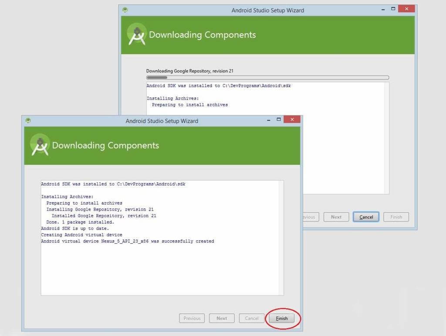Click 'Installing Archives:' in the back window log
This screenshot has width=446, height=336.
(172, 98)
